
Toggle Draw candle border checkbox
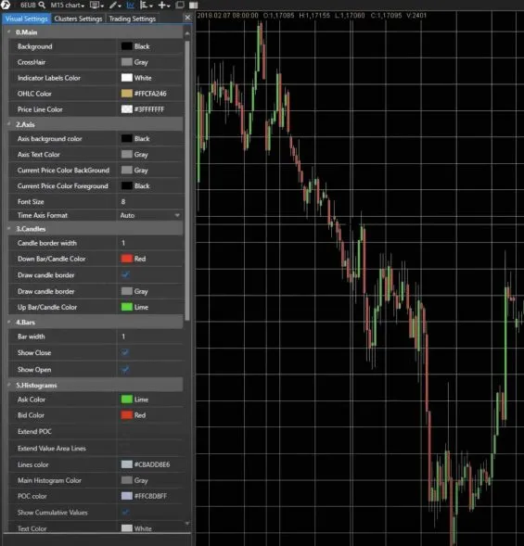pos(126,274)
